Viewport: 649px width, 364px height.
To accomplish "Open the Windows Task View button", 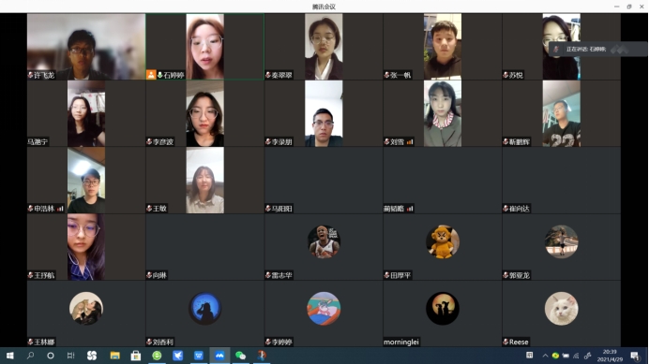I will (x=70, y=356).
